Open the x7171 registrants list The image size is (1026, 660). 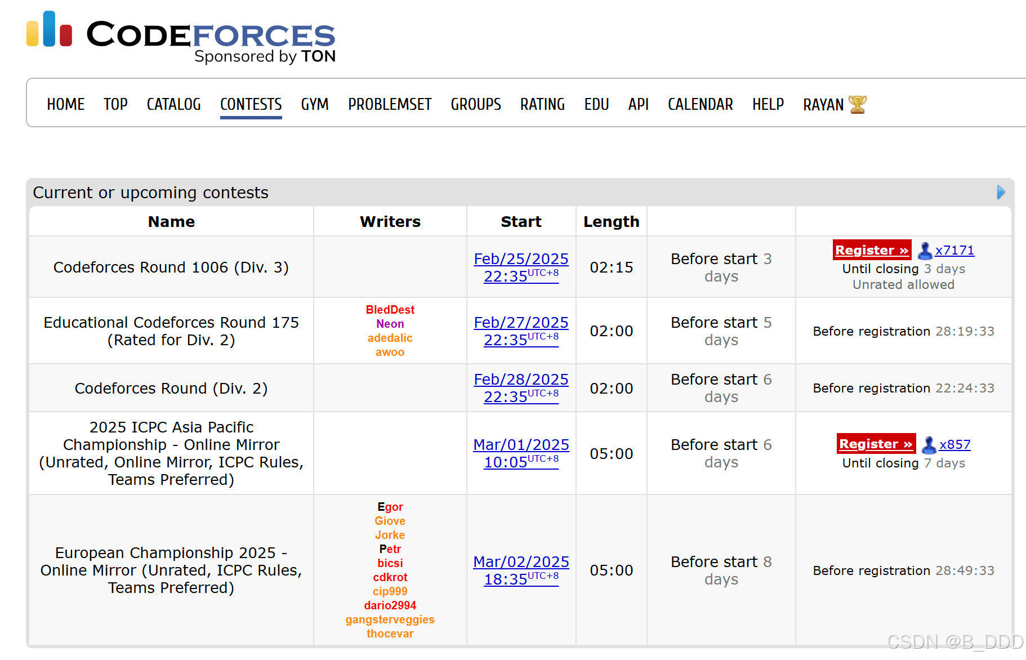point(954,250)
